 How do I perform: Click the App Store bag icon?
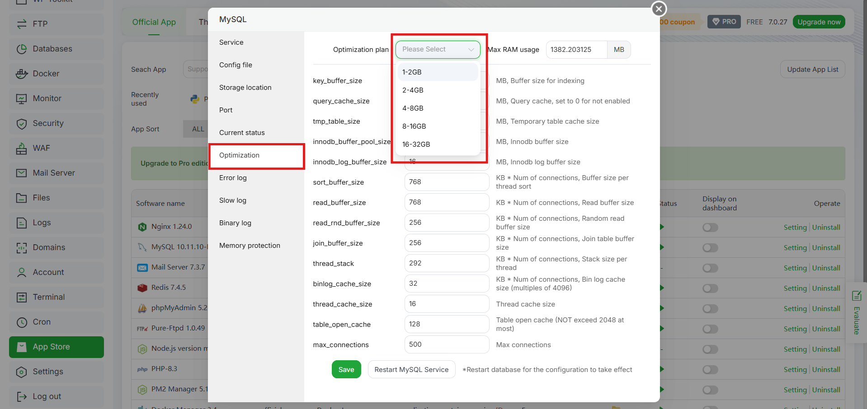22,347
